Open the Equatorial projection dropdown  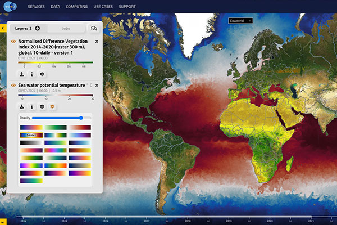(240, 20)
